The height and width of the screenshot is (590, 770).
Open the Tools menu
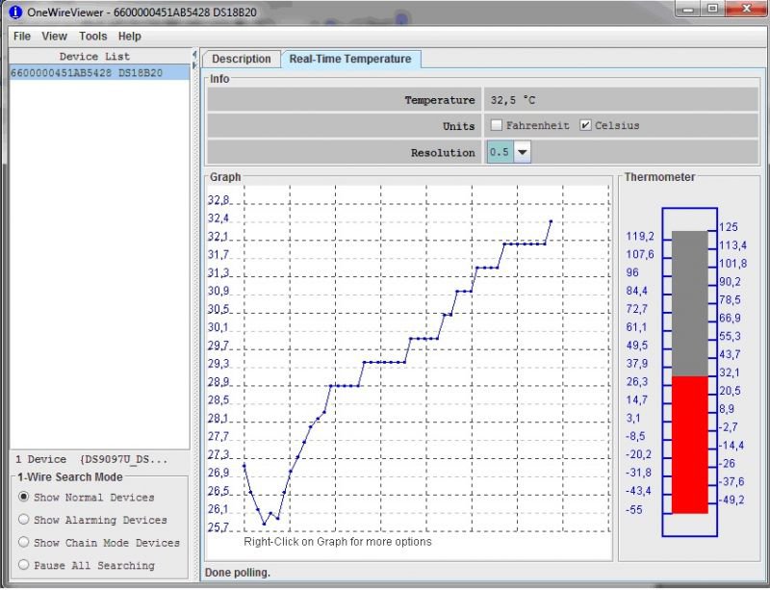pyautogui.click(x=93, y=37)
